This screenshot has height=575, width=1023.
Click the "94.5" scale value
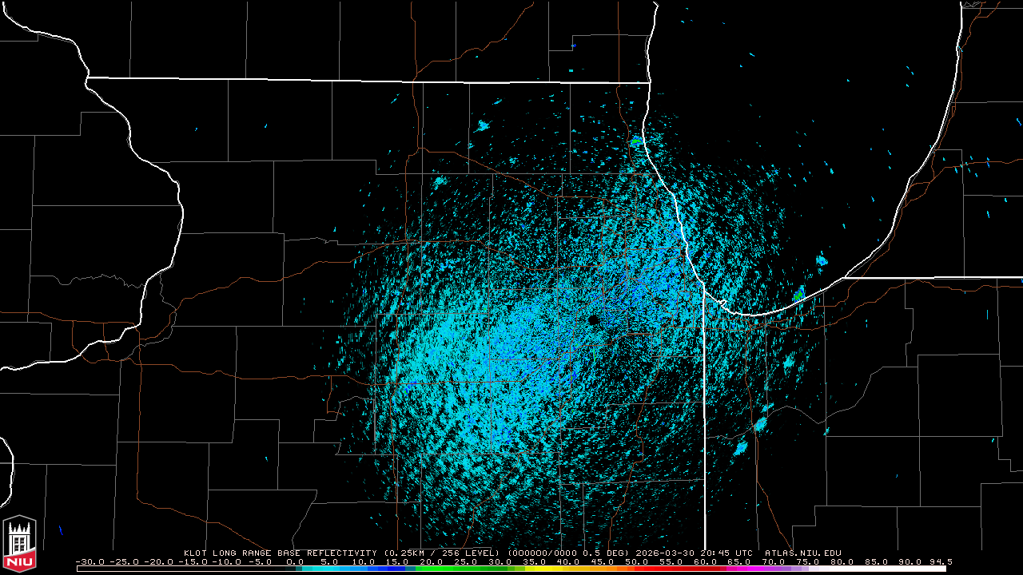coord(941,561)
